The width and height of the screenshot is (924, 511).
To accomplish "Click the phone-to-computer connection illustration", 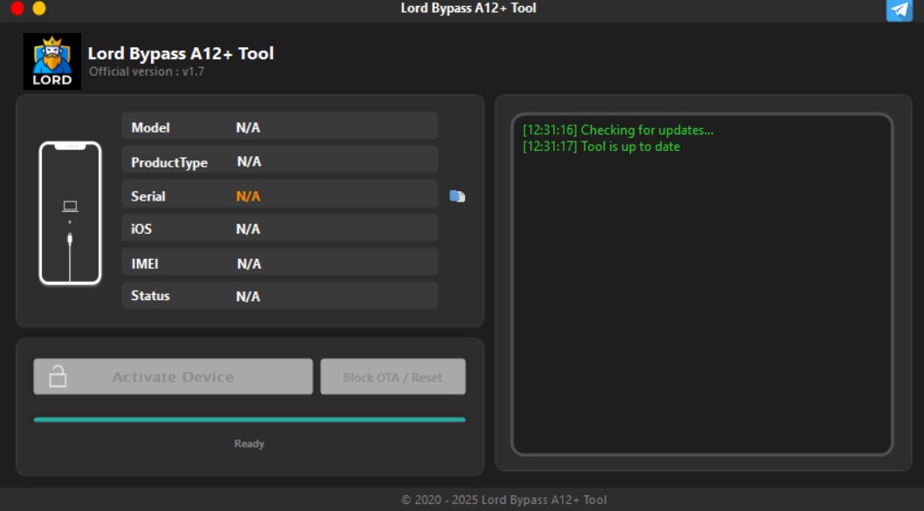I will tap(70, 213).
